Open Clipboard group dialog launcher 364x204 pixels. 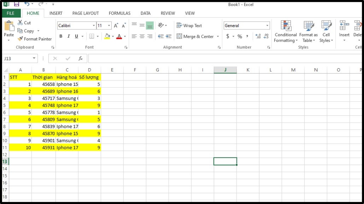(53, 47)
